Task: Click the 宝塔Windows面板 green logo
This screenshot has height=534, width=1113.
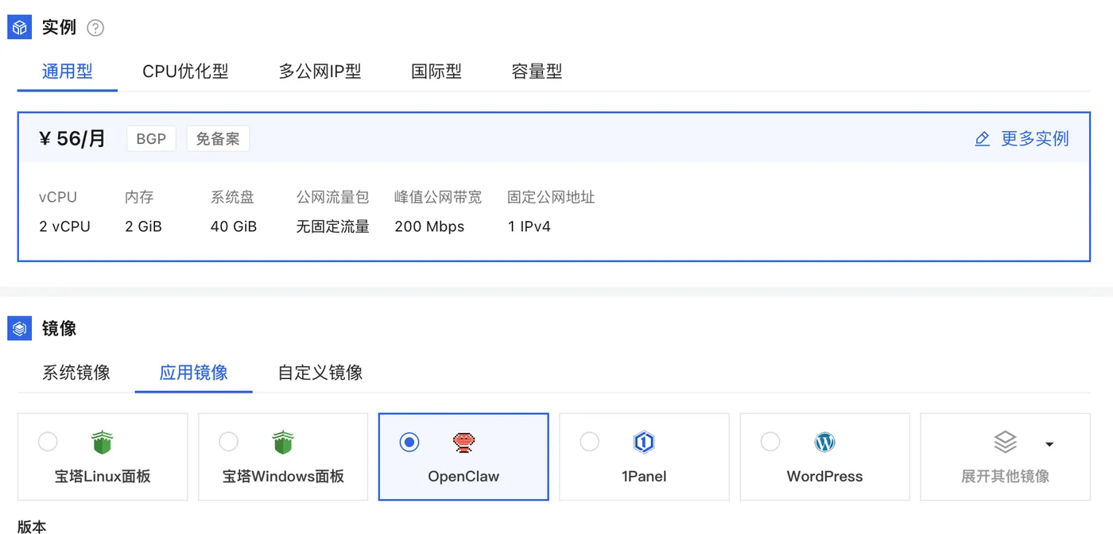Action: click(x=283, y=442)
